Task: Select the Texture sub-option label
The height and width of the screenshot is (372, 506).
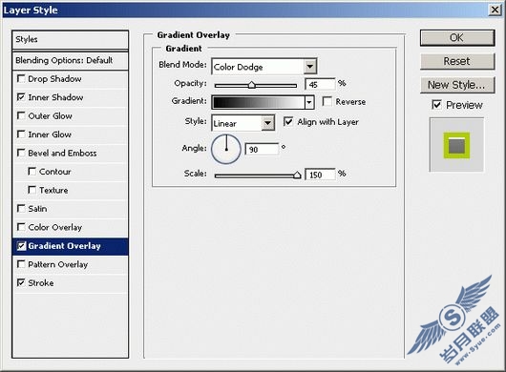Action: click(x=53, y=190)
